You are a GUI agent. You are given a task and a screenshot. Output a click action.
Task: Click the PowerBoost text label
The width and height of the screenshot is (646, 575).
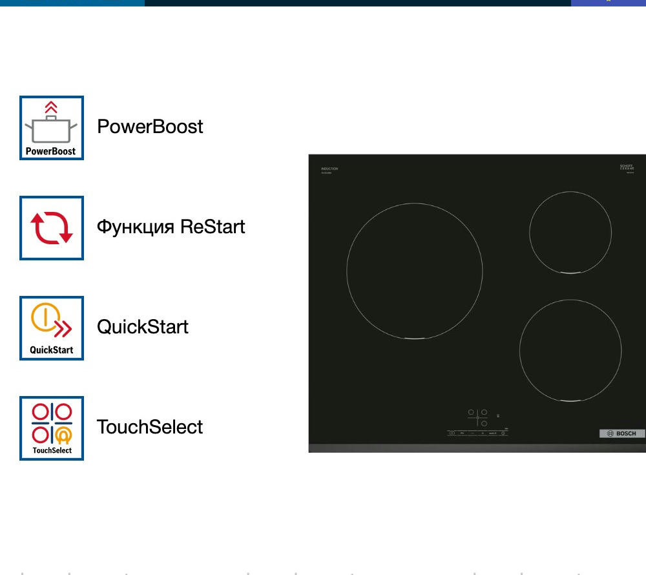(150, 127)
